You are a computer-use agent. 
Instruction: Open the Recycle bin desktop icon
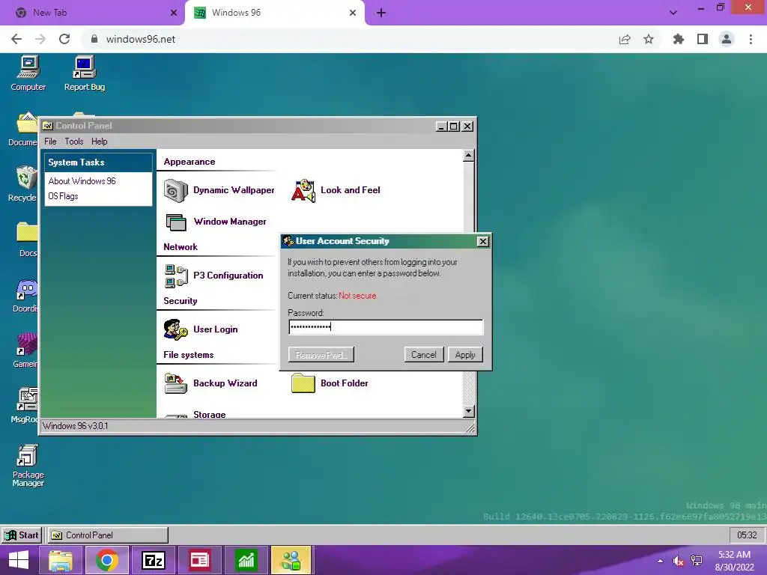tap(23, 184)
